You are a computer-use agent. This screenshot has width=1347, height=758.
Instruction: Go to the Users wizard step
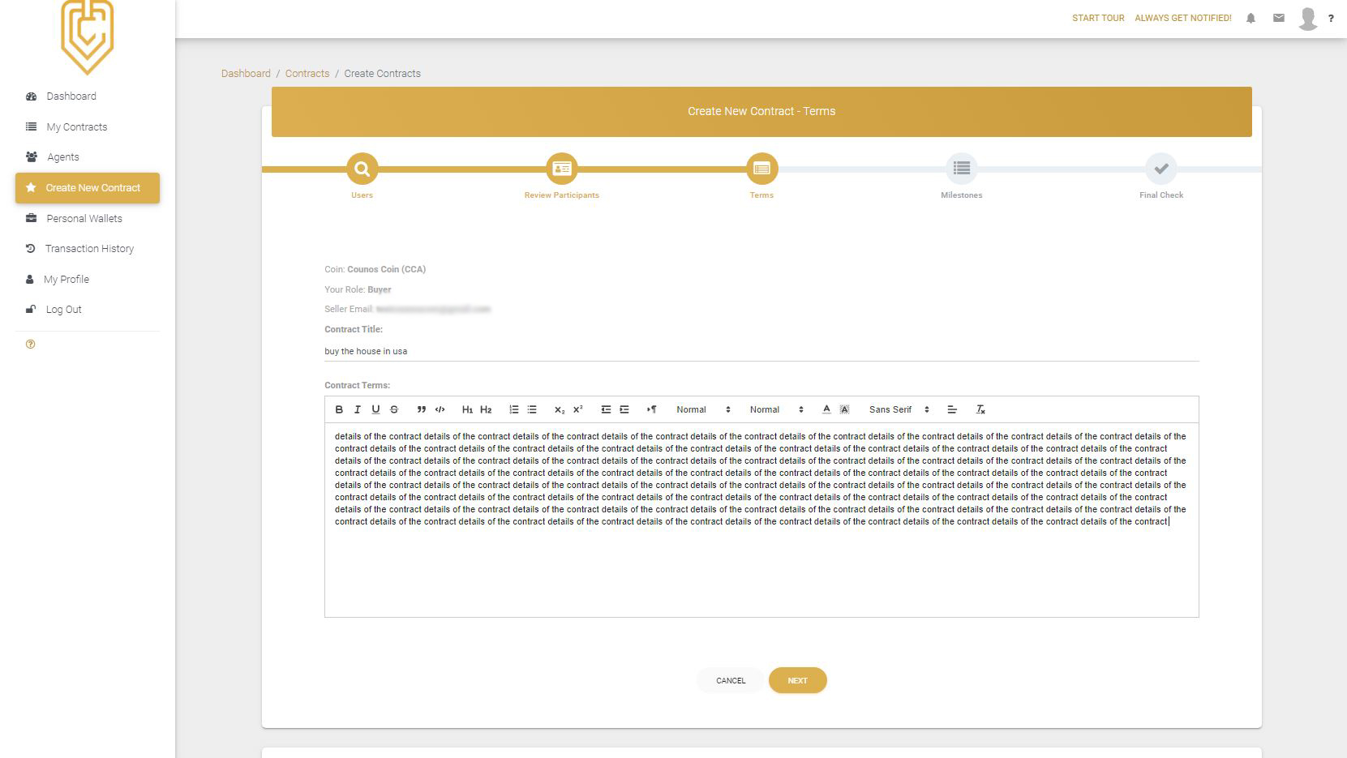(x=362, y=169)
